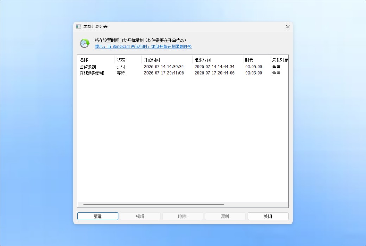Click the 复制 button
Viewport: 366px width, 246px height.
point(225,216)
